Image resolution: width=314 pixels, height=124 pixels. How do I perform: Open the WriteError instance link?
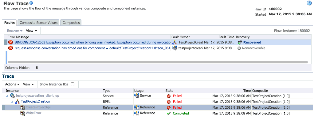(34, 113)
